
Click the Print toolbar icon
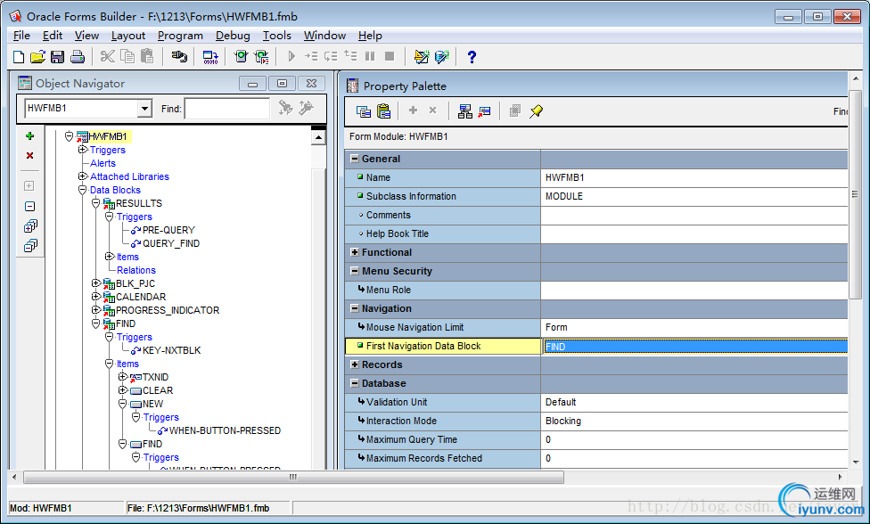point(78,56)
